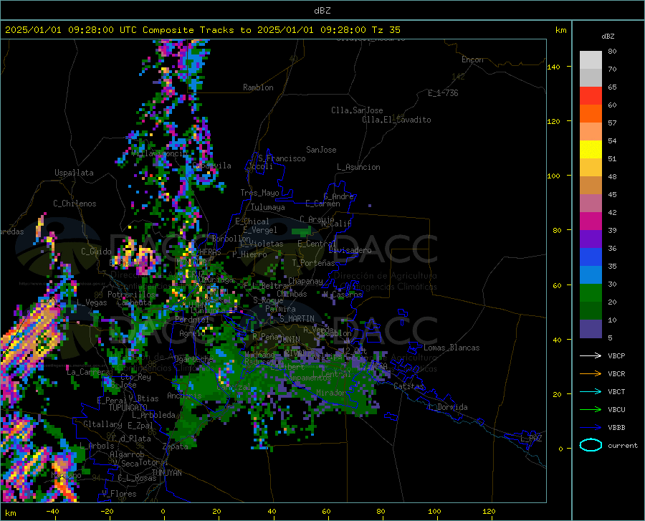Click the white VBCP arrow legend icon
The height and width of the screenshot is (521, 645).
pyautogui.click(x=591, y=355)
